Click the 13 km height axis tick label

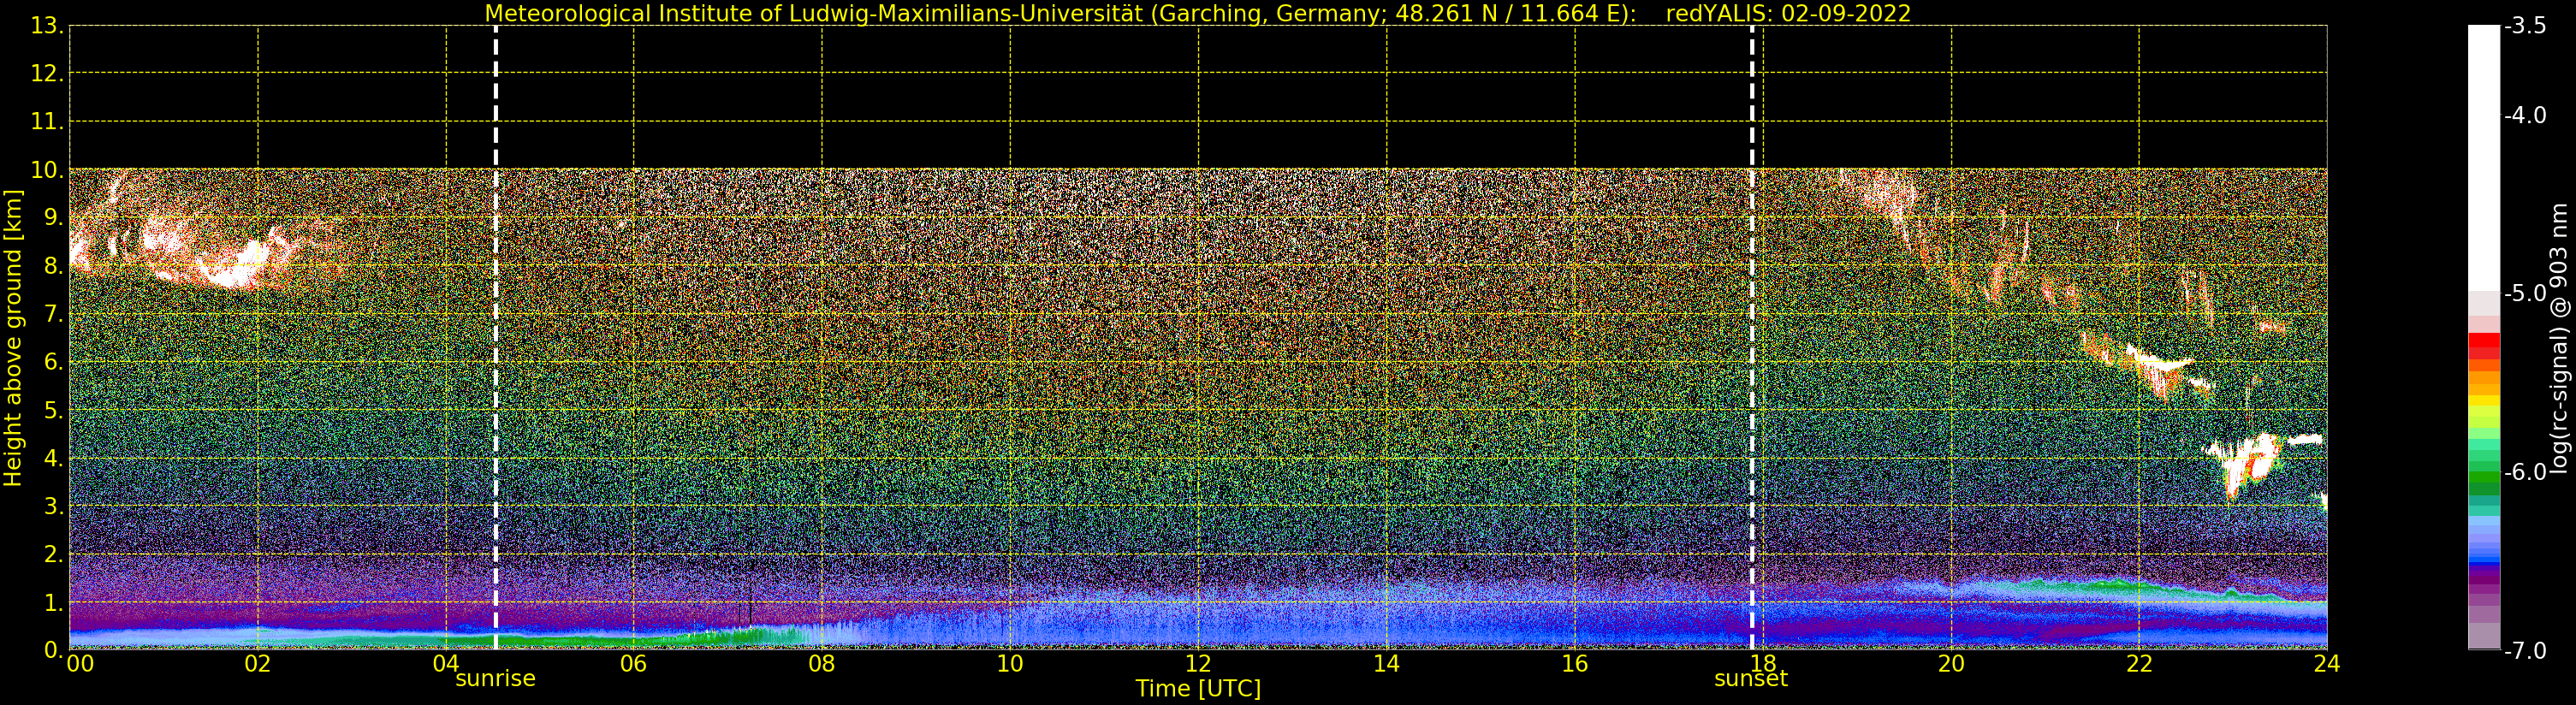(46, 26)
